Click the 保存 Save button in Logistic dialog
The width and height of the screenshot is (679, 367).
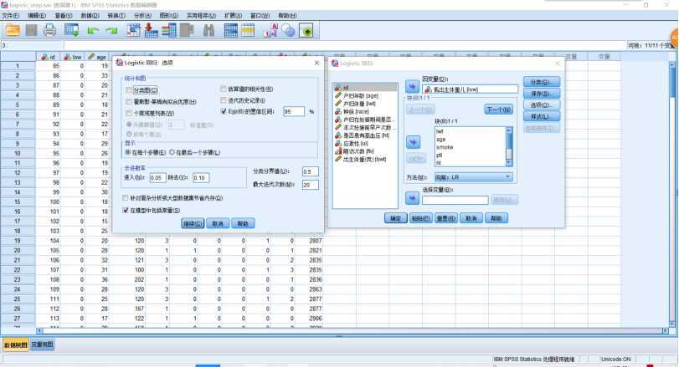[542, 94]
